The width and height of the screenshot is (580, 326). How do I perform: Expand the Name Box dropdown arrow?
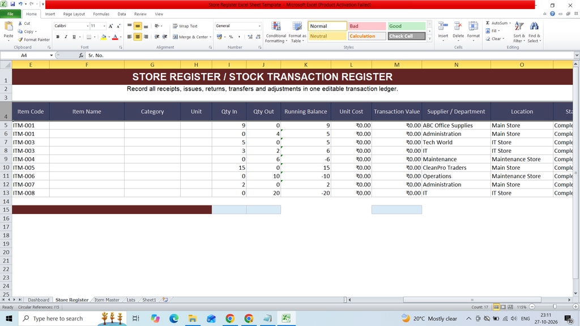click(51, 55)
